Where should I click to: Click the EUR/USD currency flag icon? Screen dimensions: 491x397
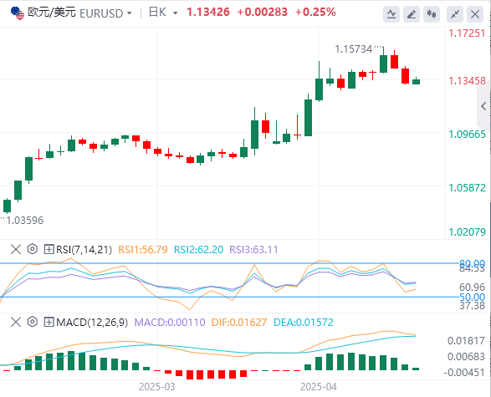(18, 13)
